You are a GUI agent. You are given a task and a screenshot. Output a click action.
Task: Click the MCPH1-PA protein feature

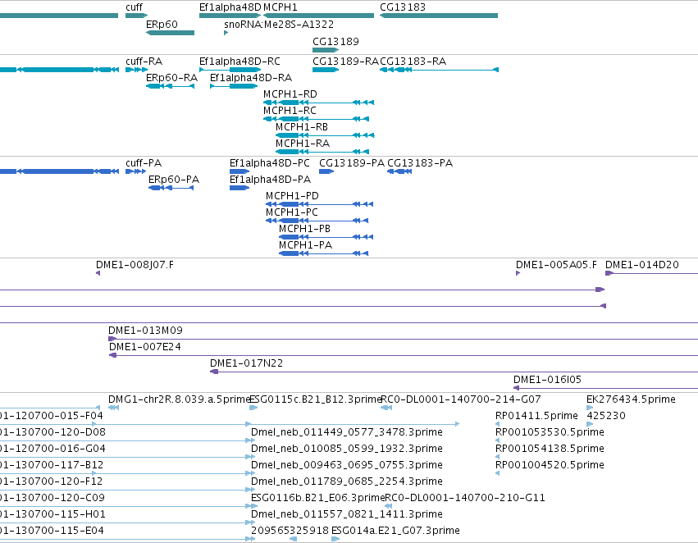coord(324,253)
